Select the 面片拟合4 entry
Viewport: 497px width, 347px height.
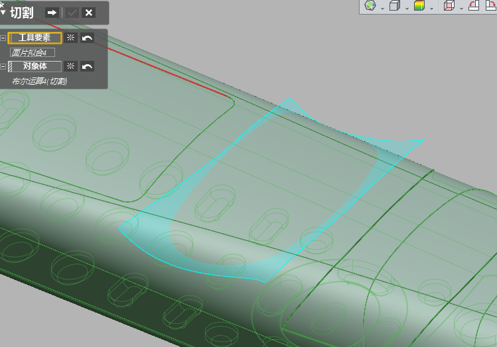pyautogui.click(x=33, y=52)
